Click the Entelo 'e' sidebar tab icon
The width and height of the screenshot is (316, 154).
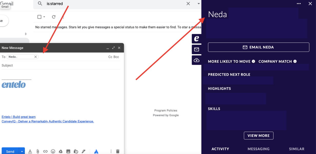(197, 39)
